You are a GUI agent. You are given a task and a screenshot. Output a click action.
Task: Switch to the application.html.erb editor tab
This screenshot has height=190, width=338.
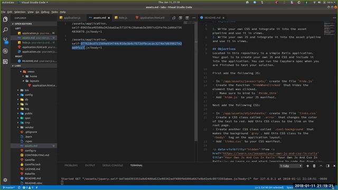(152, 18)
